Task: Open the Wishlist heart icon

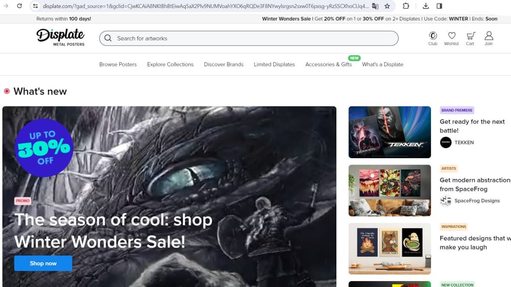Action: pyautogui.click(x=451, y=36)
